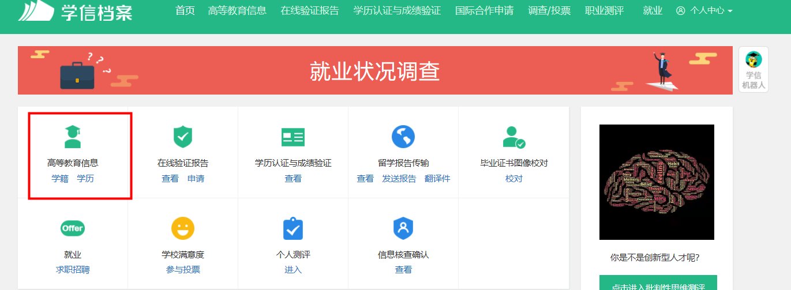Click the 校对 link
This screenshot has height=290, width=791.
click(x=513, y=178)
